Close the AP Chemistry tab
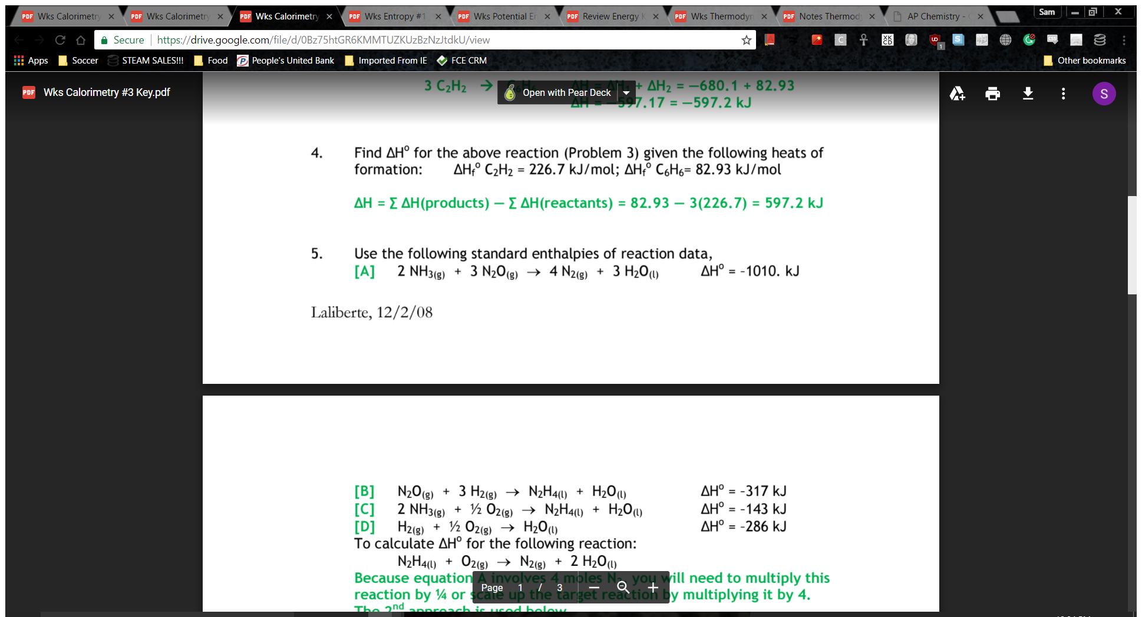Screen dimensions: 1142x617 tap(981, 16)
